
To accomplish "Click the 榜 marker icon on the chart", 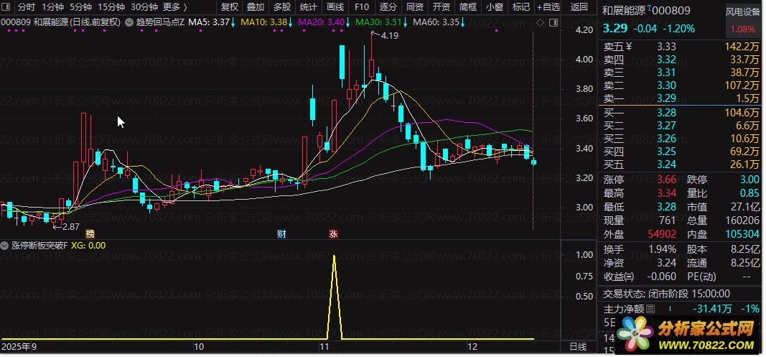I will click(90, 233).
